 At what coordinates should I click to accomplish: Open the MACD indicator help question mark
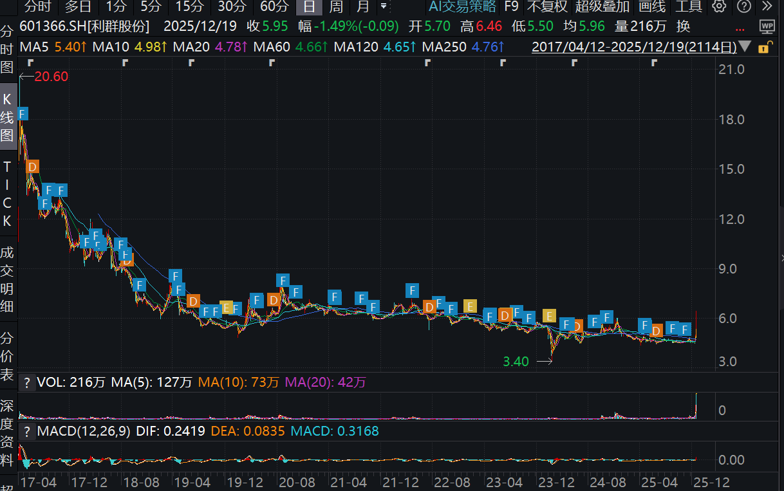27,431
